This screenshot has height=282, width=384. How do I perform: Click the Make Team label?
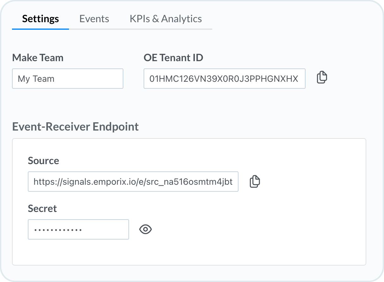click(38, 58)
